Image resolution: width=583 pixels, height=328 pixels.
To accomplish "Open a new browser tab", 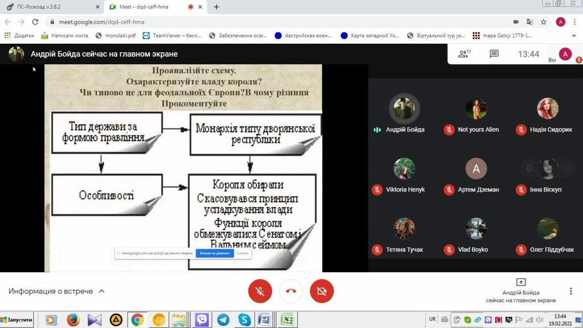I will pyautogui.click(x=216, y=7).
